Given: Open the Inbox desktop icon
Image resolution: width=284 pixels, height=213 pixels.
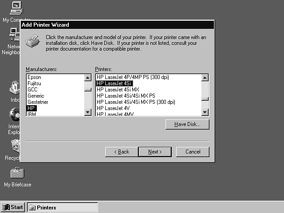Looking at the screenshot, I should tap(14, 88).
